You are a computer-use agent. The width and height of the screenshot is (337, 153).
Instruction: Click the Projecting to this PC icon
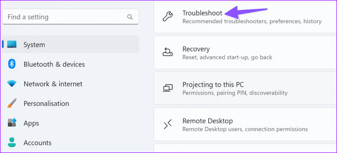[x=168, y=88]
